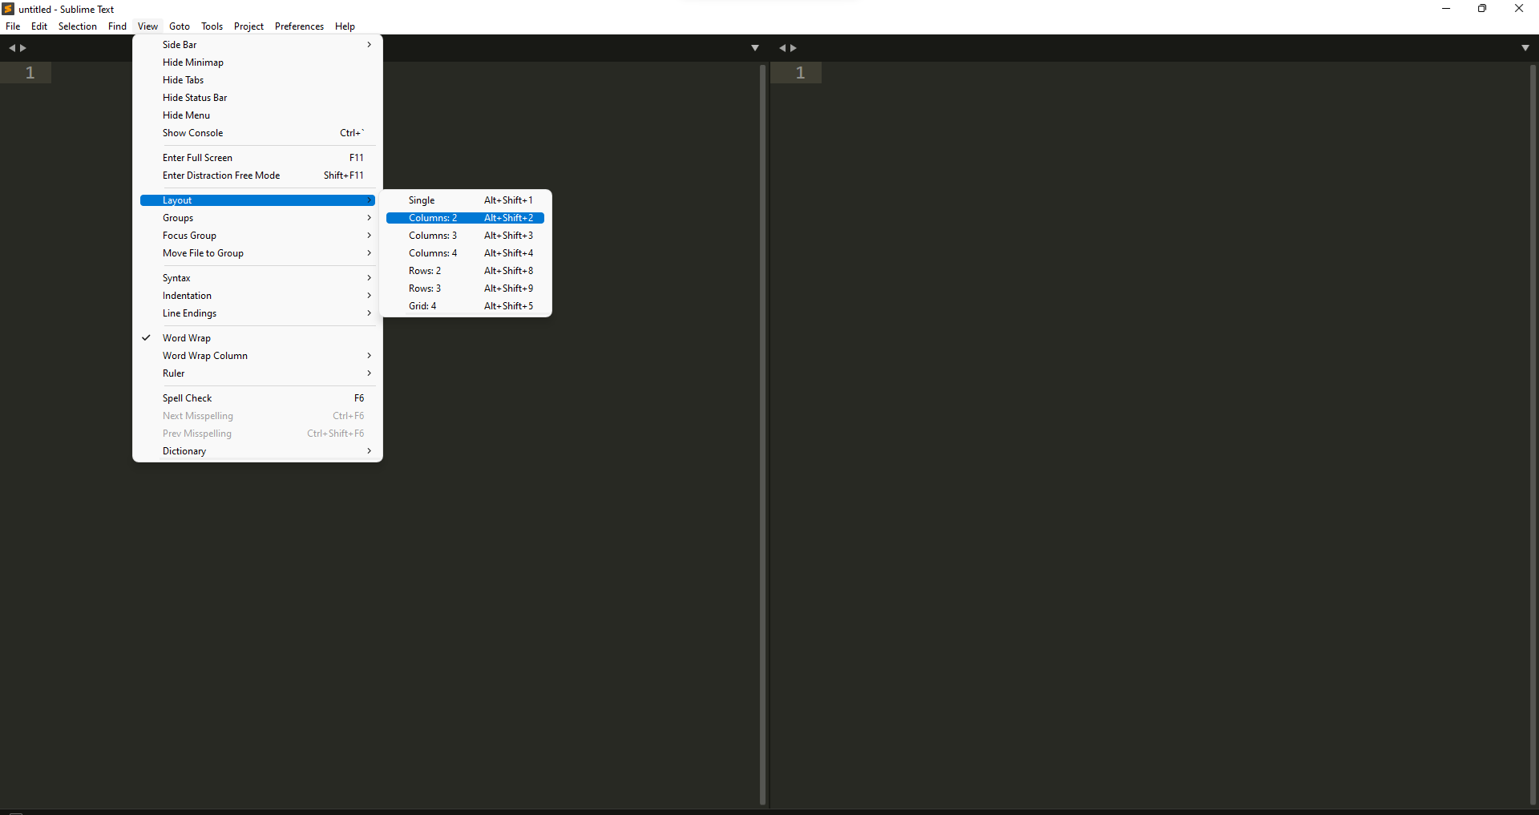Click the Sublime Text logo in title bar
Screen dimensions: 1539x815
(x=8, y=9)
